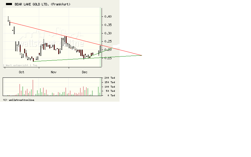Click the first candlestick wick near 0.40
Screen dimensions: 251x157
(8, 19)
